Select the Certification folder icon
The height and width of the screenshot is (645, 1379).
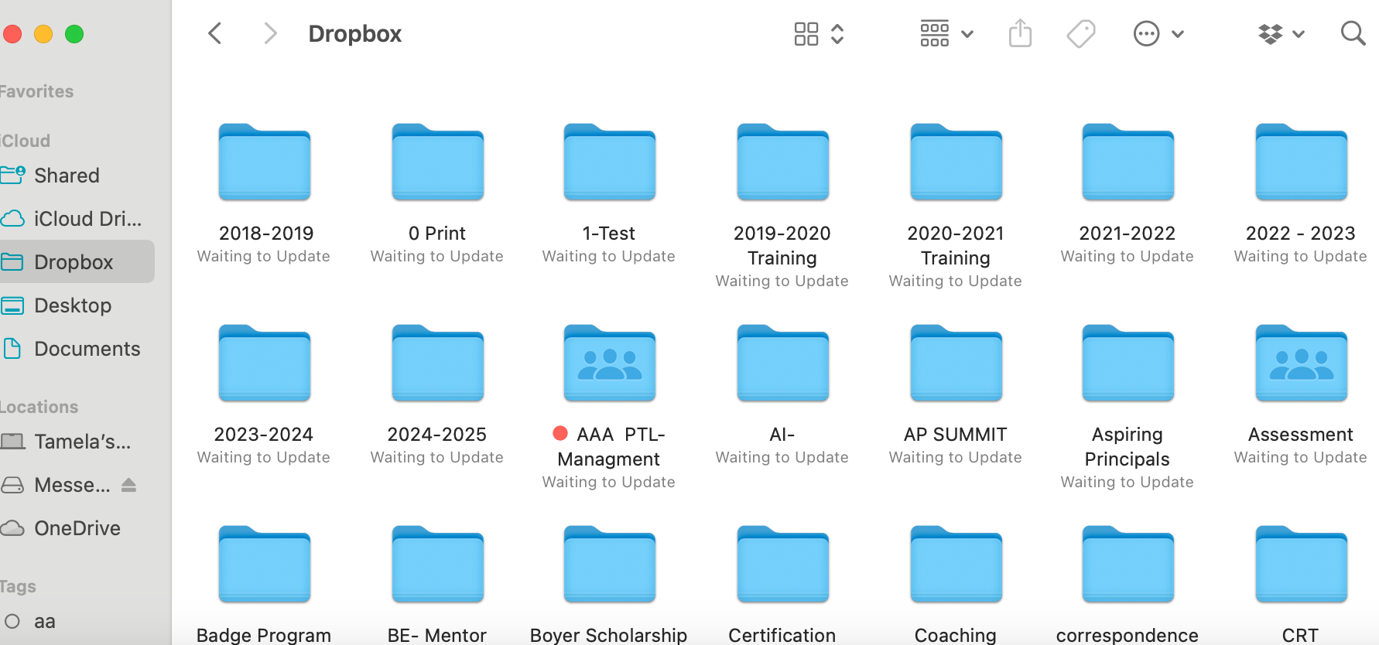pos(783,565)
